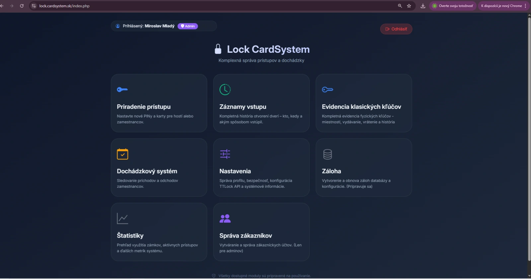The width and height of the screenshot is (531, 279).
Task: Click the database icon for Záloha
Action: click(x=328, y=154)
